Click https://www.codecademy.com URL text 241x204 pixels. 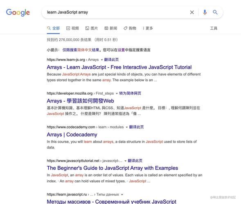coord(71,127)
